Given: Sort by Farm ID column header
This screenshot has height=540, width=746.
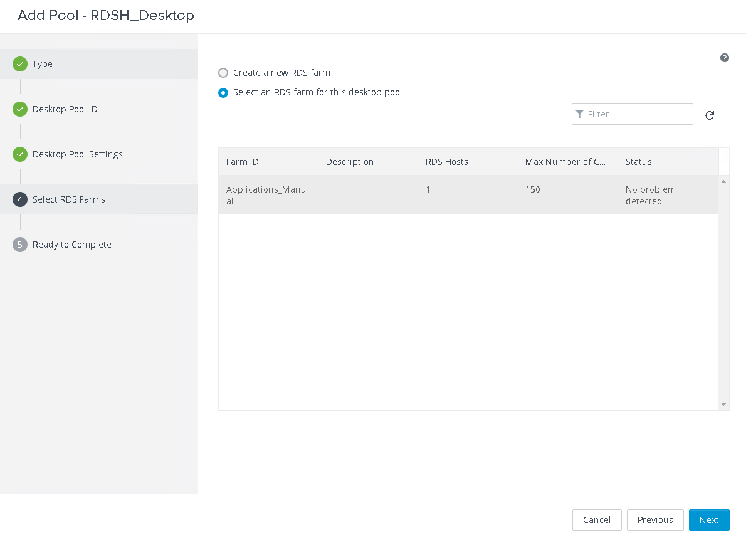Looking at the screenshot, I should [x=242, y=162].
